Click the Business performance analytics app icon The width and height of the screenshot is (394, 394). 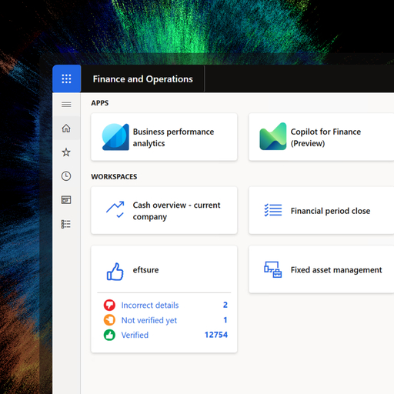(x=115, y=137)
